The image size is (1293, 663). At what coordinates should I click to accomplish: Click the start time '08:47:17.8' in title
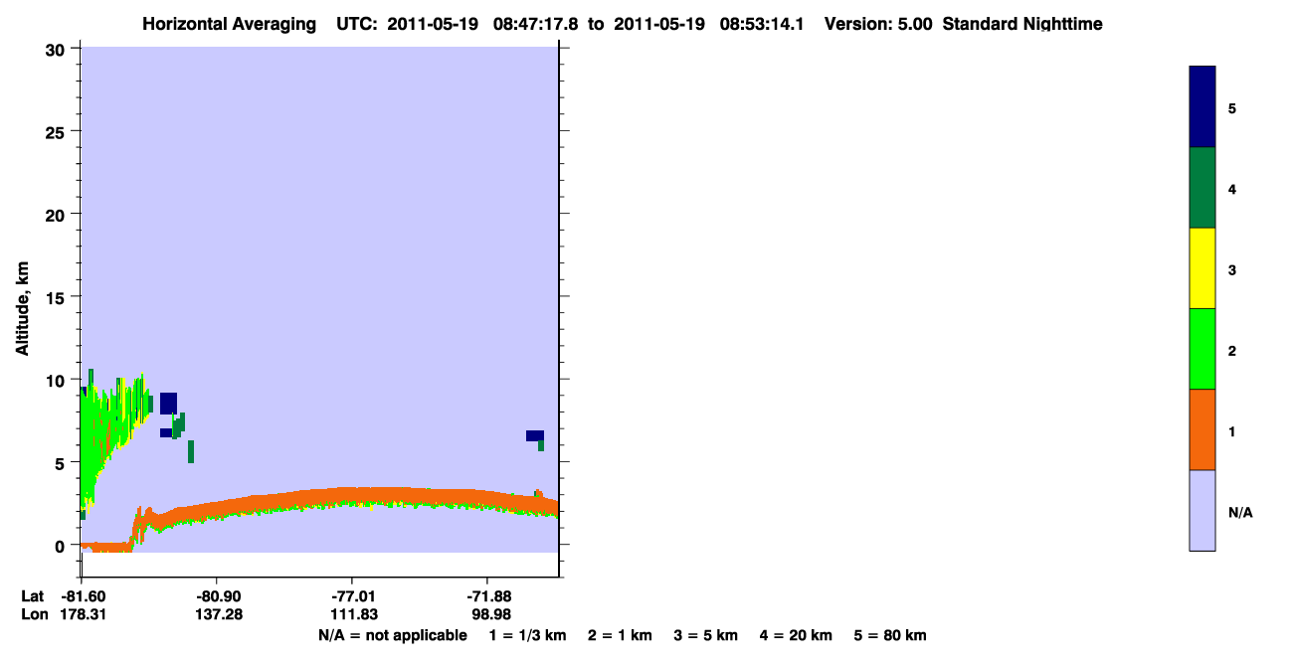click(535, 24)
